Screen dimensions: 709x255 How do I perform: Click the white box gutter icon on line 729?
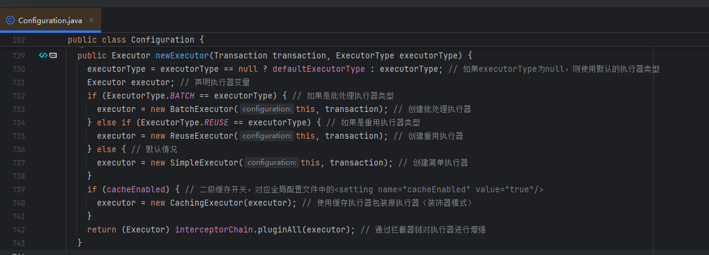click(53, 55)
